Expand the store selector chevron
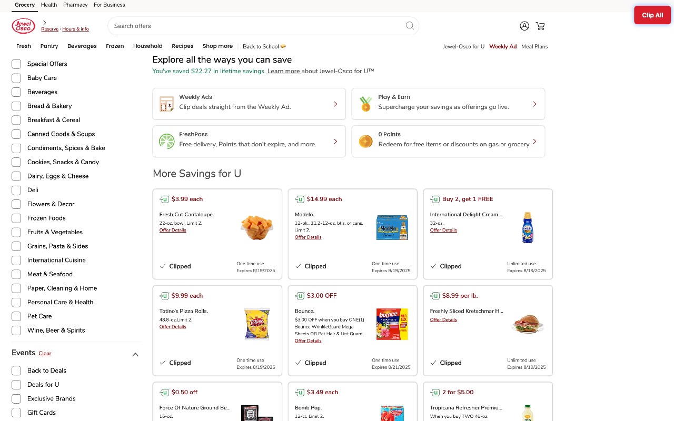 pos(45,23)
